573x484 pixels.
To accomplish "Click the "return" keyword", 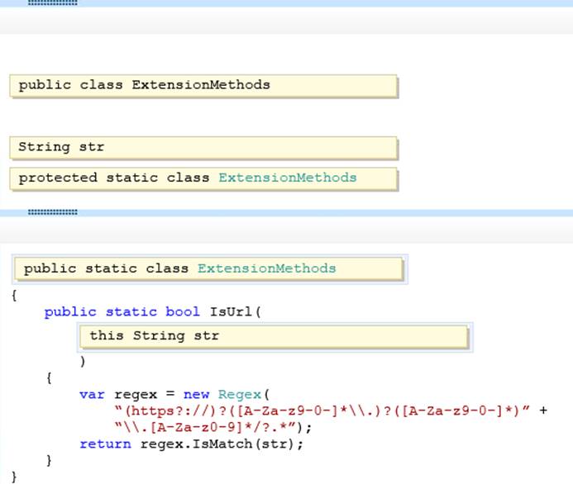I will (x=105, y=444).
